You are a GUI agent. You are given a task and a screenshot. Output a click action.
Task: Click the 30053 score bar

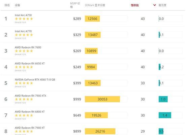click(x=102, y=99)
